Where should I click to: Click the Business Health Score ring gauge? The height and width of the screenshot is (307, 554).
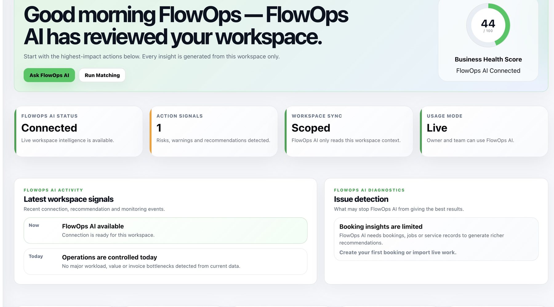pos(488,25)
